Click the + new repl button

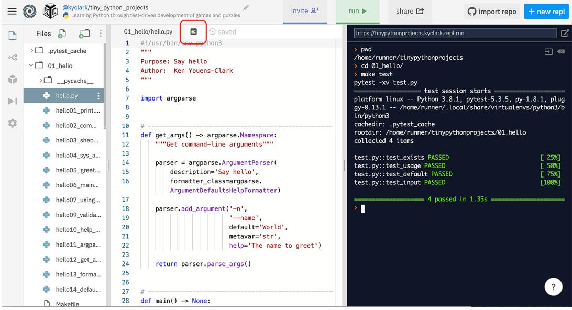click(545, 12)
